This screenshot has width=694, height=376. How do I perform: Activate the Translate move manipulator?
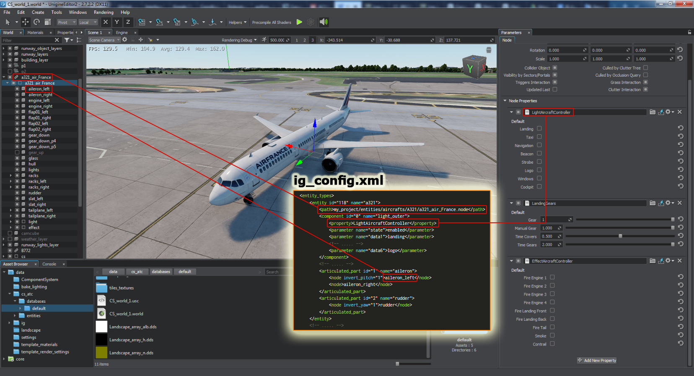point(26,22)
